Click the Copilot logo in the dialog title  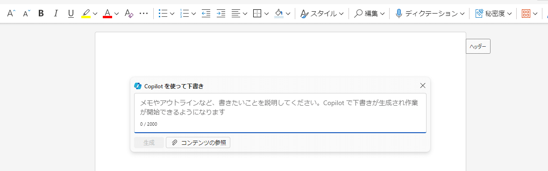point(138,86)
